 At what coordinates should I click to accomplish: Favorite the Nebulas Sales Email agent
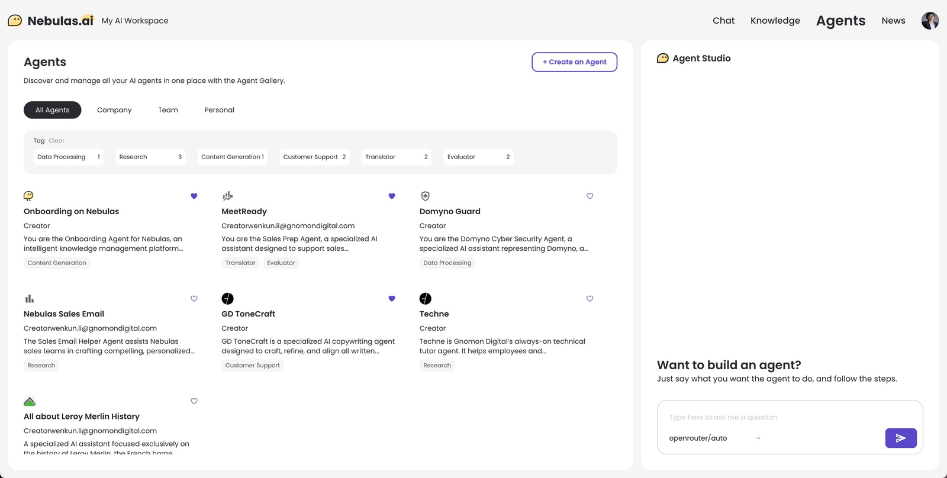pyautogui.click(x=194, y=299)
